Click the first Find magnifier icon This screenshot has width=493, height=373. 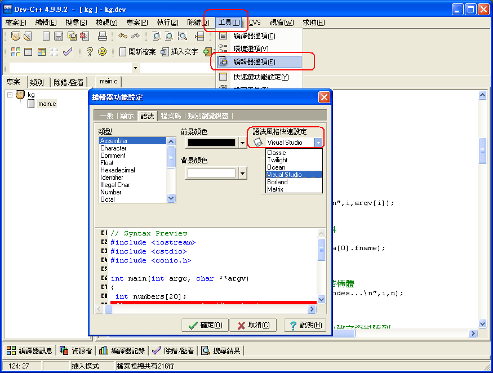(x=156, y=36)
